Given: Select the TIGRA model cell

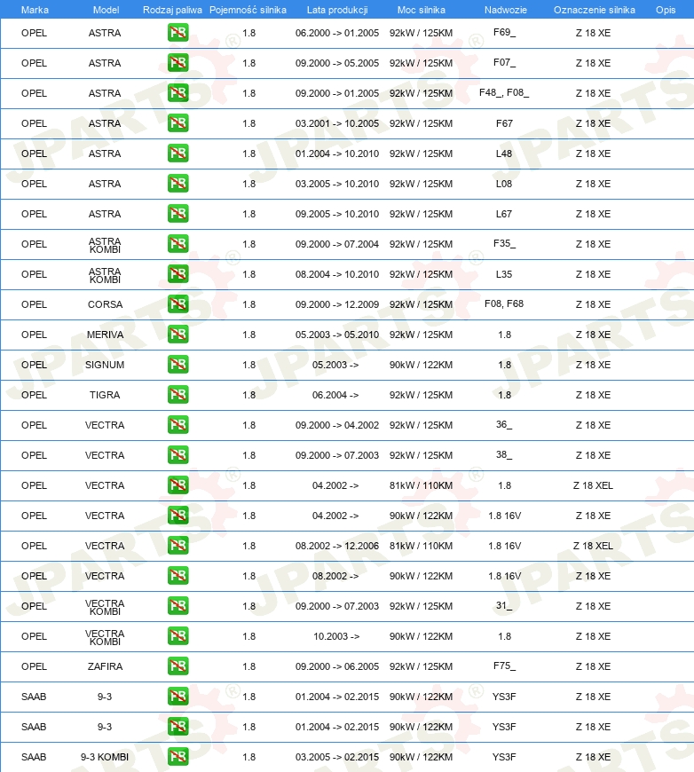Looking at the screenshot, I should (x=105, y=395).
